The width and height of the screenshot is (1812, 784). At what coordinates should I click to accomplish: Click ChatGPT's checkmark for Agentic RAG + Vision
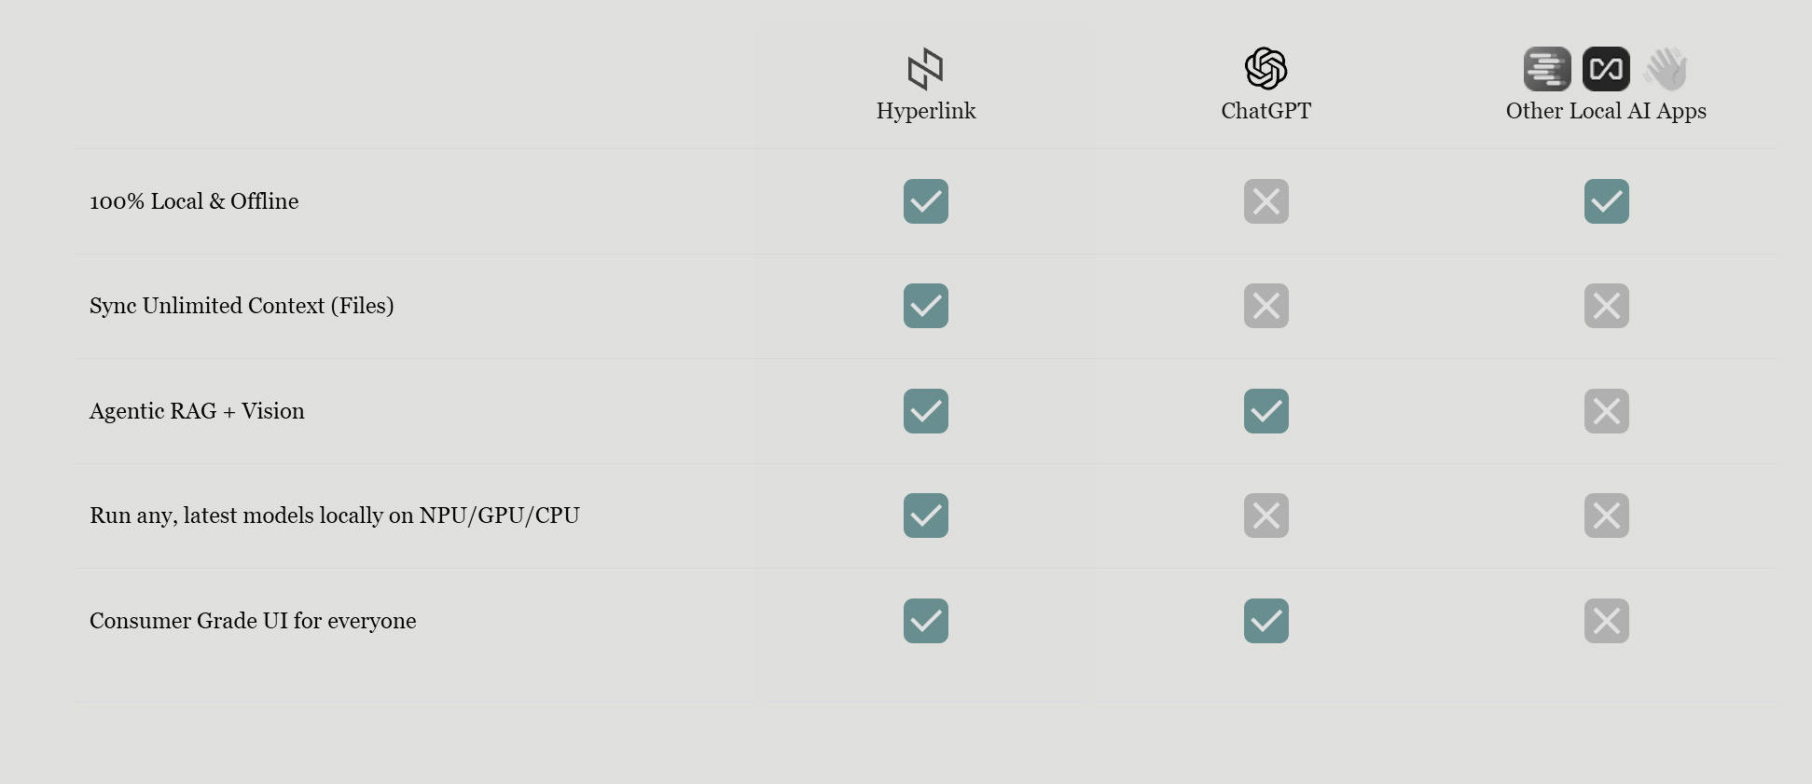(1266, 411)
